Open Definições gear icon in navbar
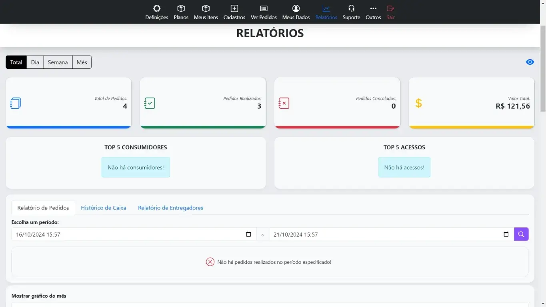The image size is (546, 307). pyautogui.click(x=157, y=9)
